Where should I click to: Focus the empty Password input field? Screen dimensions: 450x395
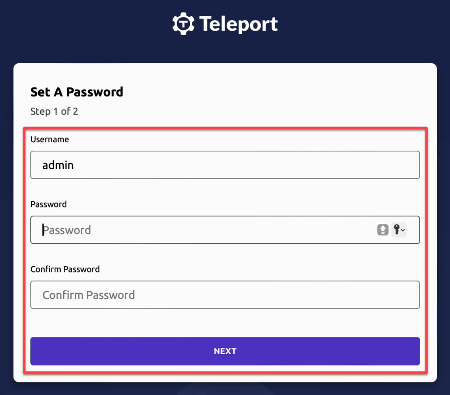click(x=176, y=230)
